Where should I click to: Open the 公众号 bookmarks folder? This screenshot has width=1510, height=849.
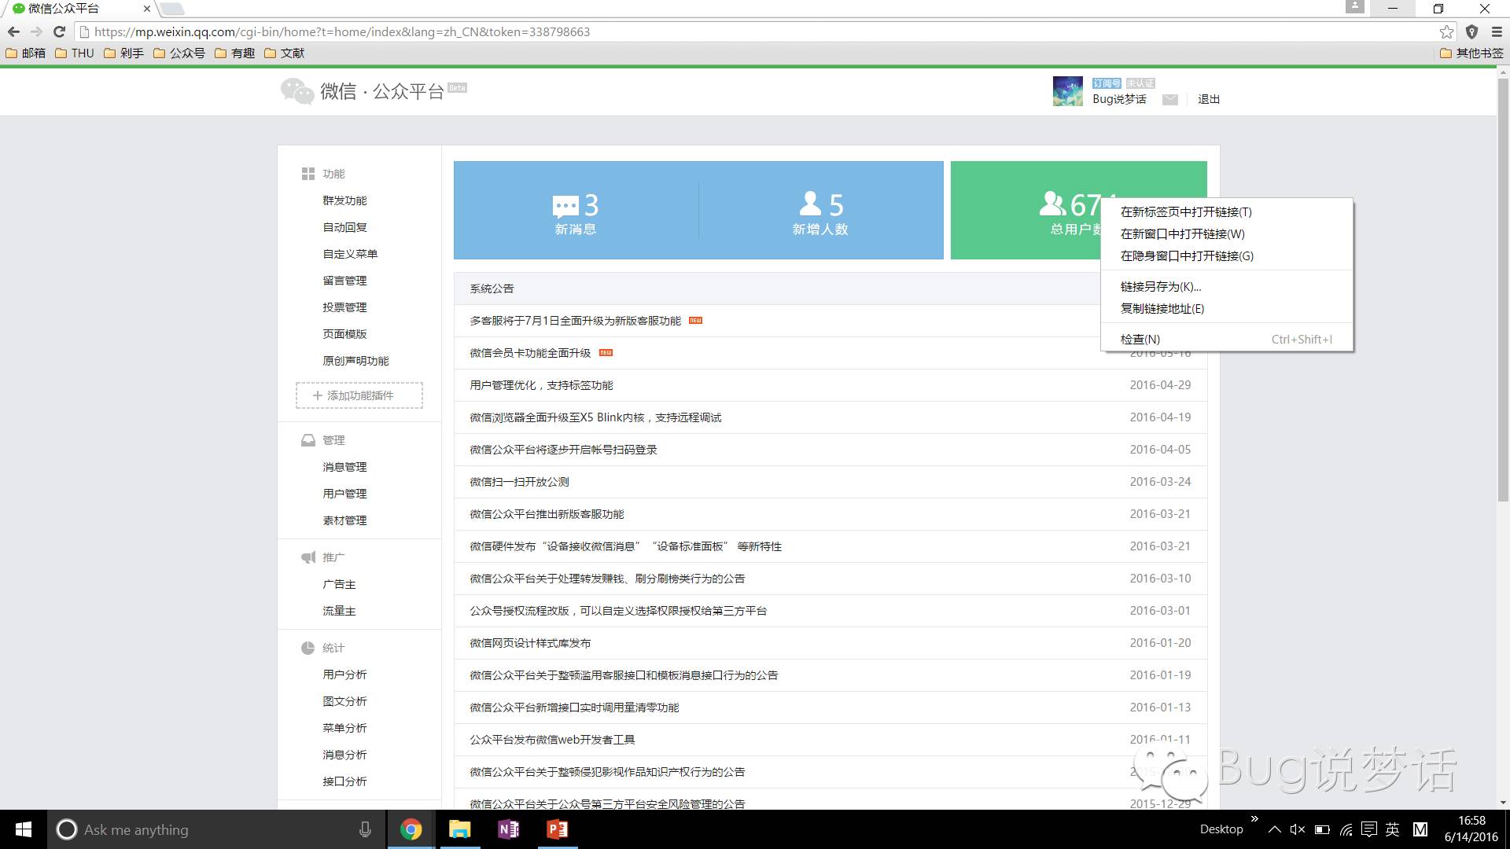point(180,53)
